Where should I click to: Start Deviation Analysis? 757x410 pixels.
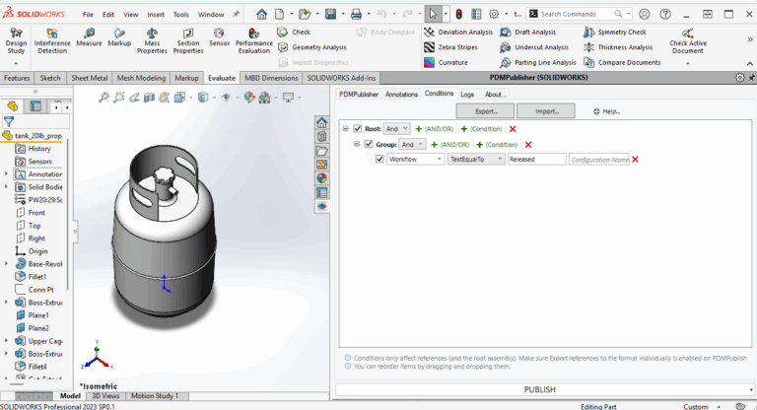click(458, 32)
